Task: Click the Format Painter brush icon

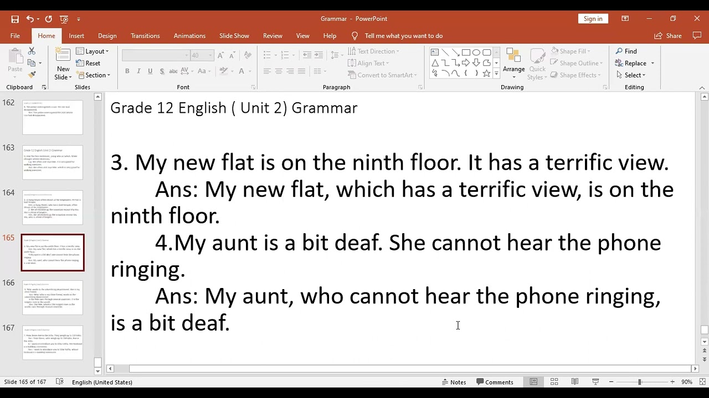Action: (x=32, y=75)
